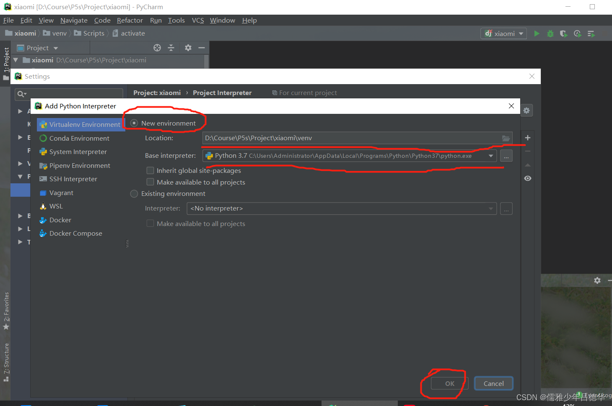Select Virtualenv Environment in interpreter list
Image resolution: width=612 pixels, height=406 pixels.
(80, 124)
